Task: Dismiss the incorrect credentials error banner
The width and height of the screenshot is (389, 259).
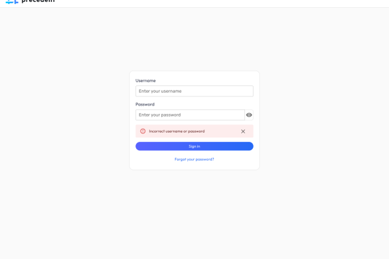Action: 243,131
